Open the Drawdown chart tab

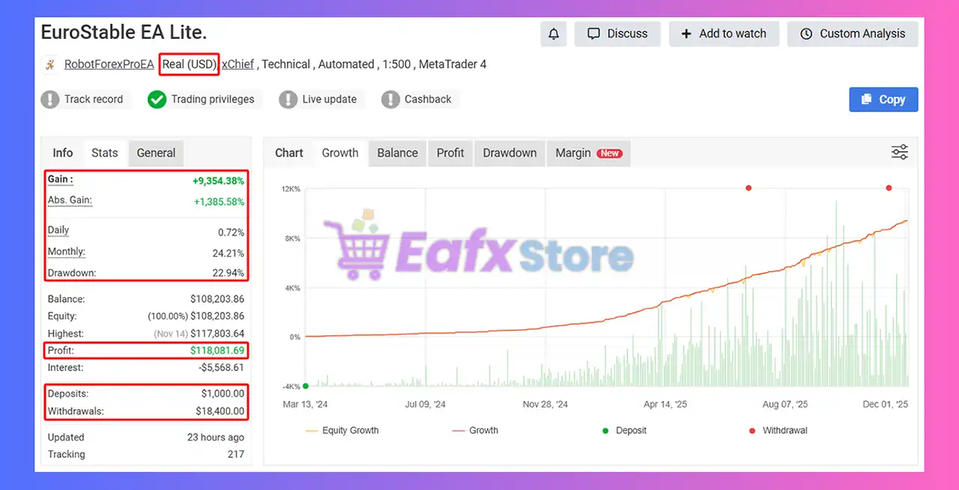click(x=509, y=153)
